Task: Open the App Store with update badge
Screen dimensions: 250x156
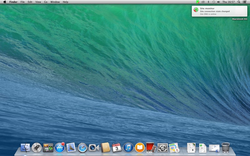Action: [60, 148]
